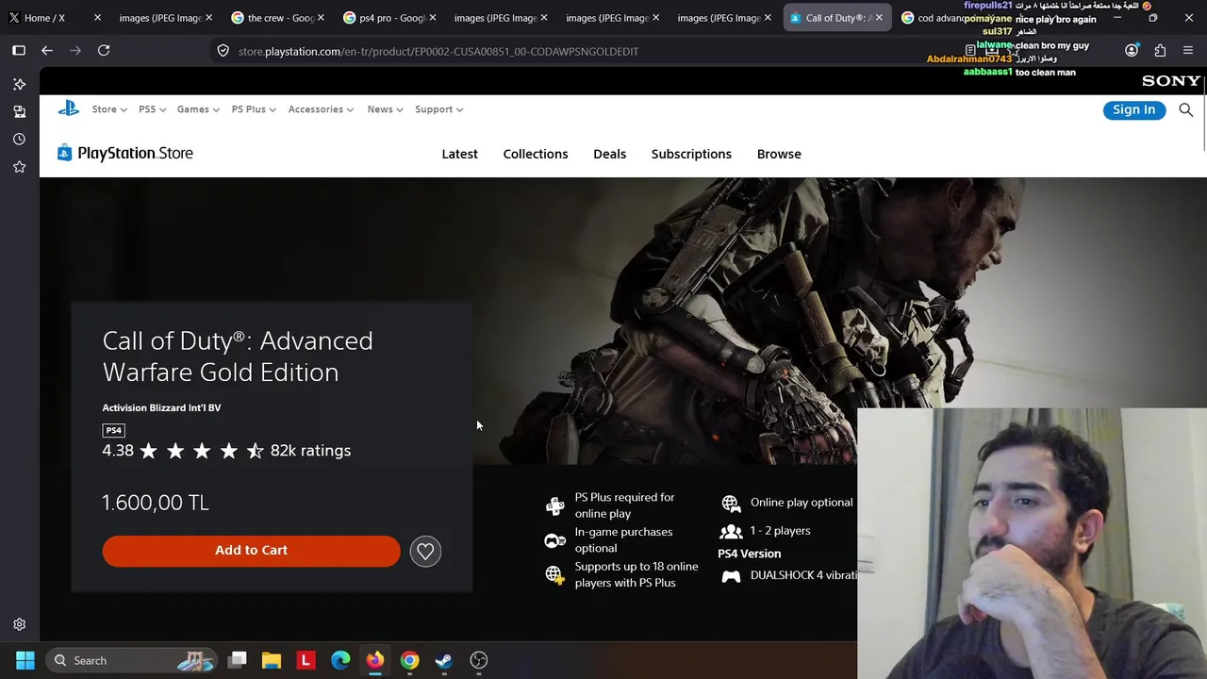This screenshot has width=1207, height=679.
Task: Add the game to wishlist with the heart
Action: click(425, 551)
